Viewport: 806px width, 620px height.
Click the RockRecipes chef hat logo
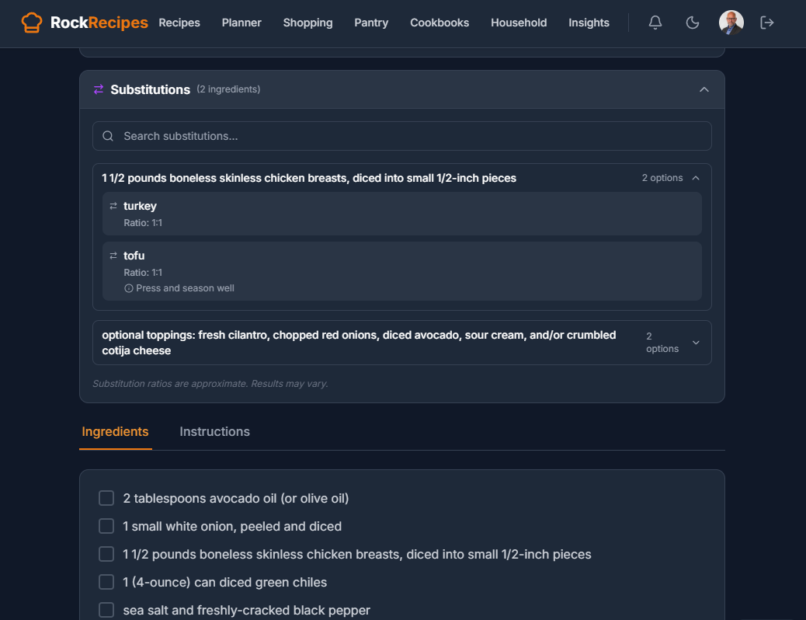click(31, 23)
